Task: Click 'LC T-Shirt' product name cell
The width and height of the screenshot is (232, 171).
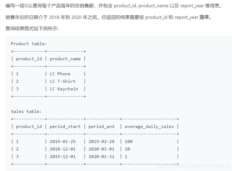Action: (x=62, y=81)
